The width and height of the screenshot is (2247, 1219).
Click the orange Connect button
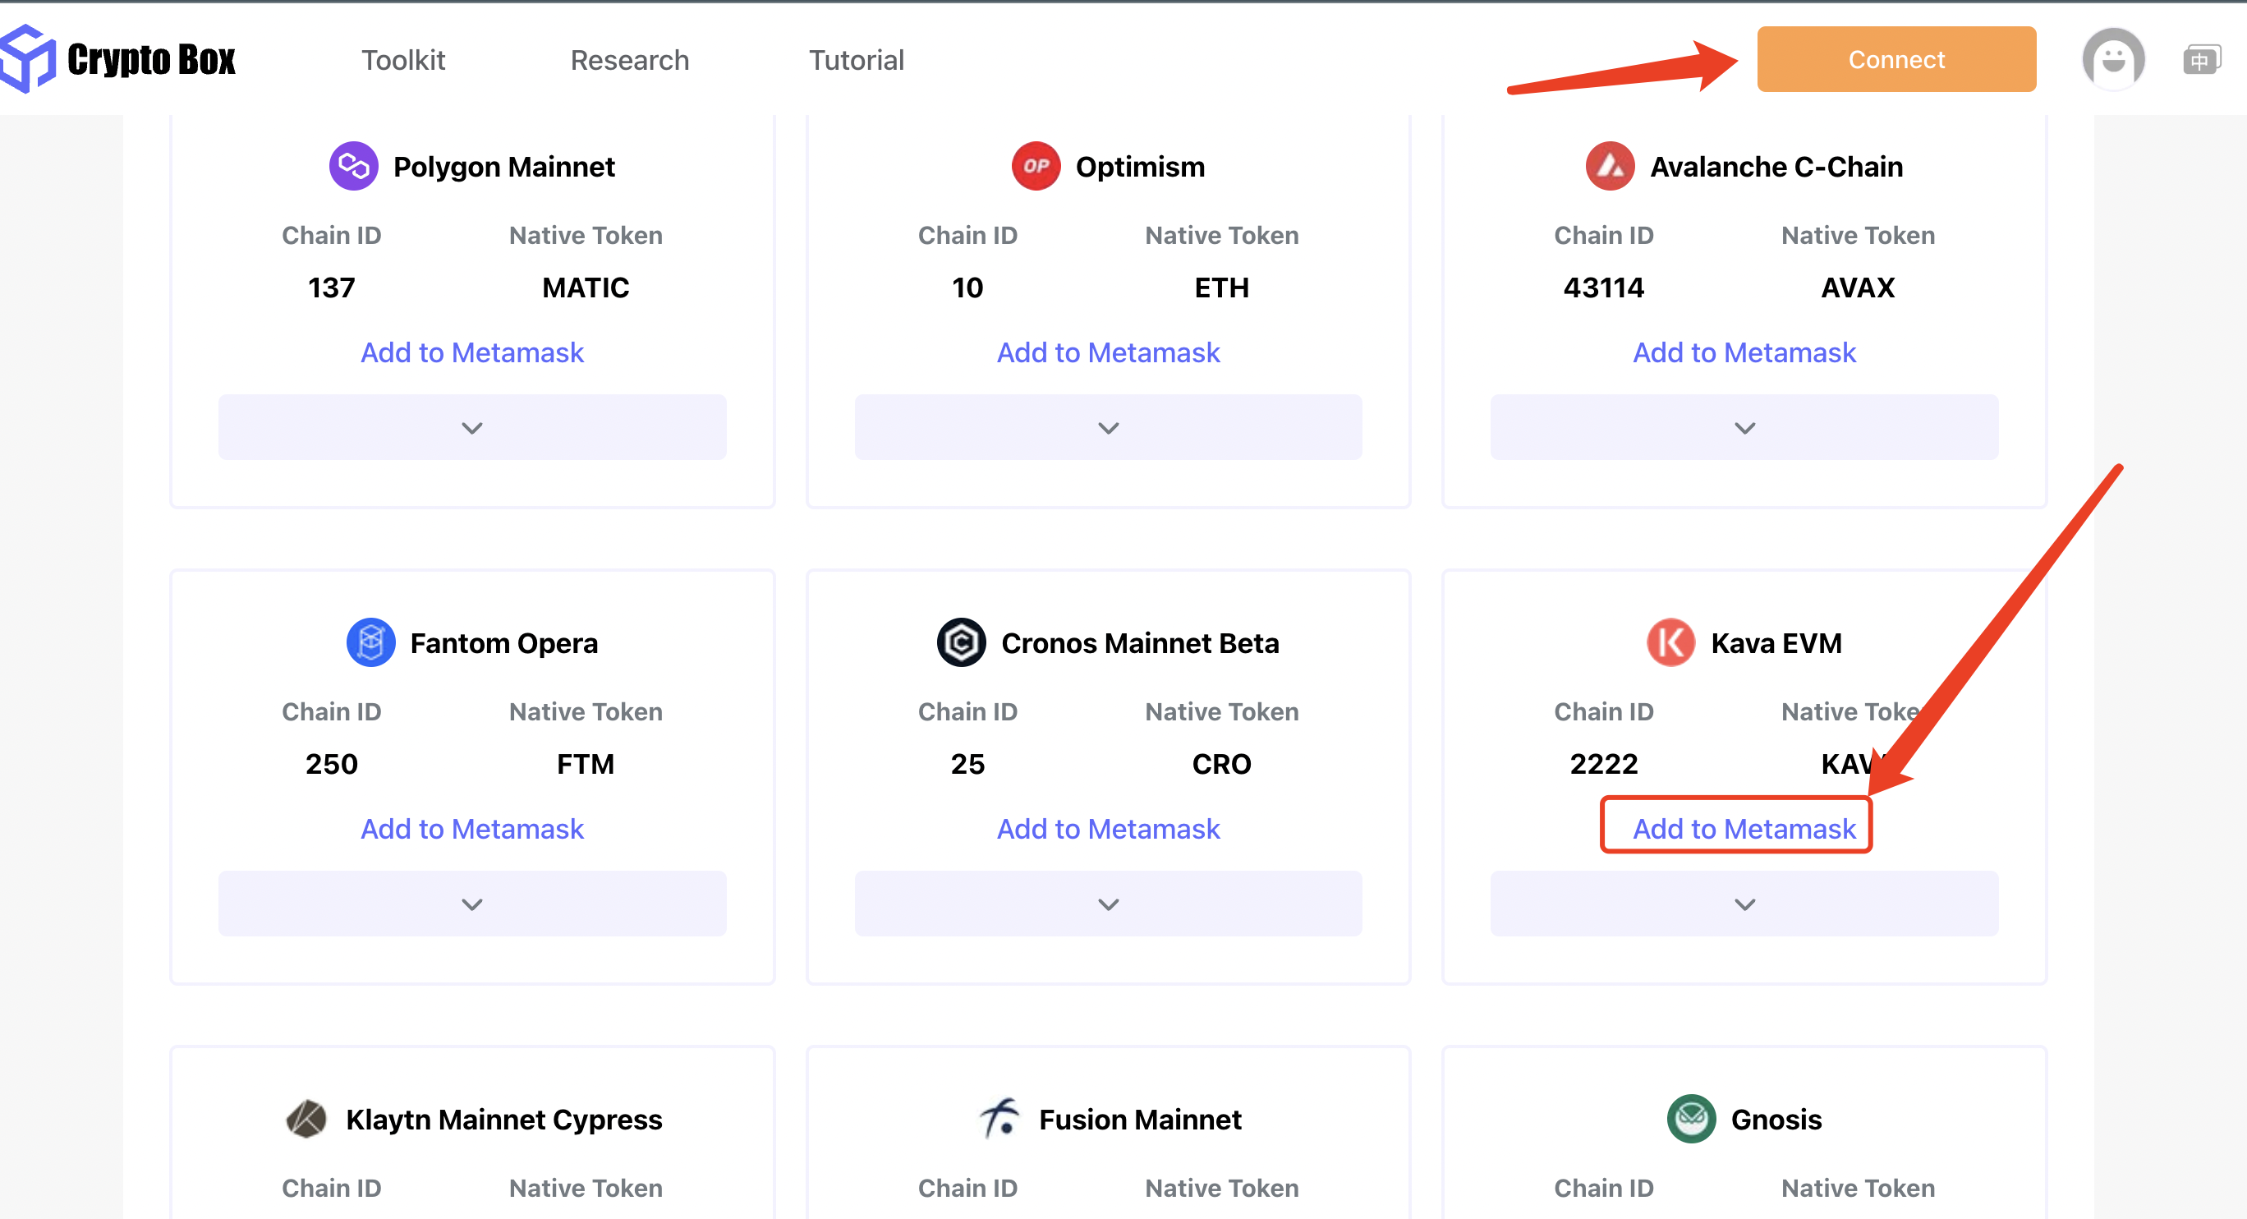[1896, 59]
